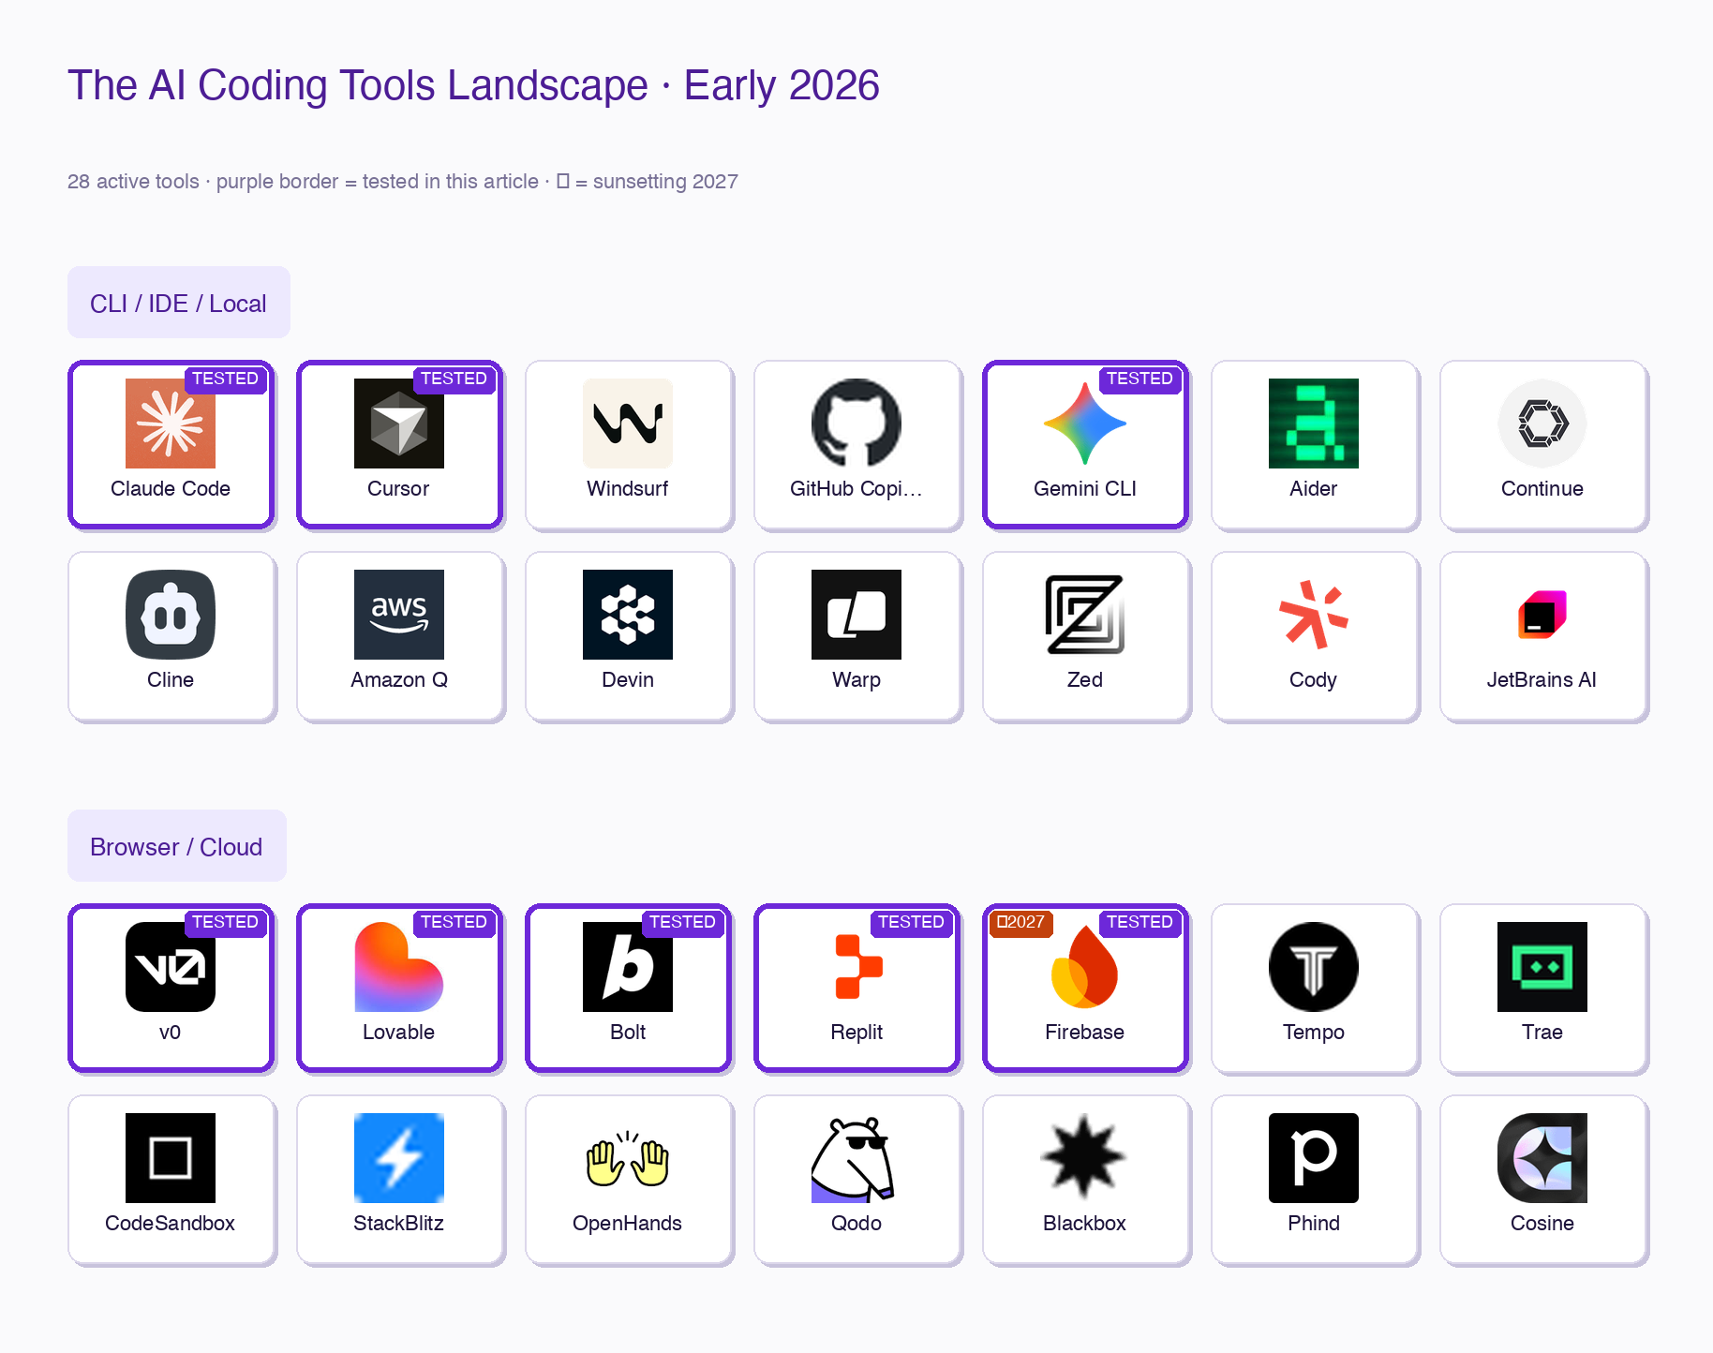
Task: Click the 'Claude Code' card label
Action: click(x=171, y=488)
